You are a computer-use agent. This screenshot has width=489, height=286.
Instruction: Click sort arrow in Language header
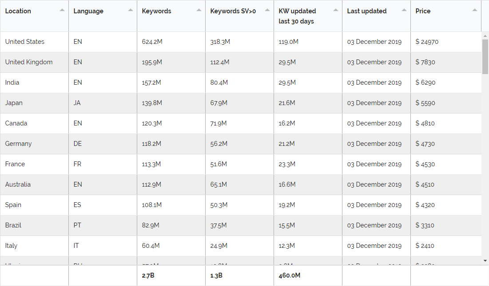pos(131,10)
